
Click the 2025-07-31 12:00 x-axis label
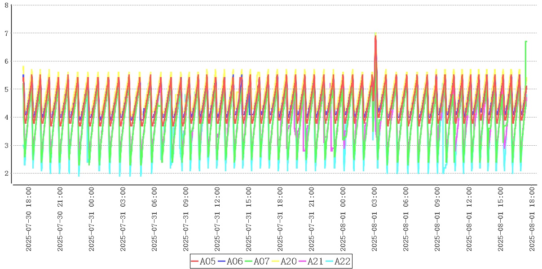pyautogui.click(x=217, y=219)
